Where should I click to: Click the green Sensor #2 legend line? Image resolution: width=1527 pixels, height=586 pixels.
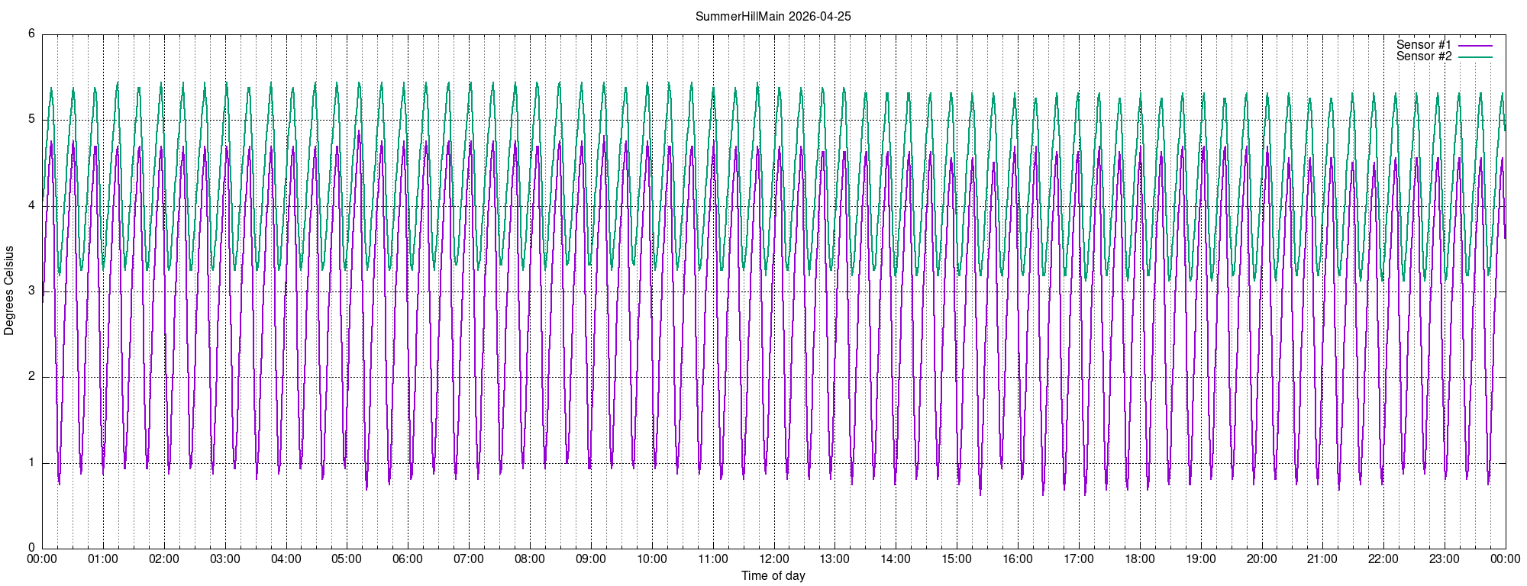(1475, 57)
